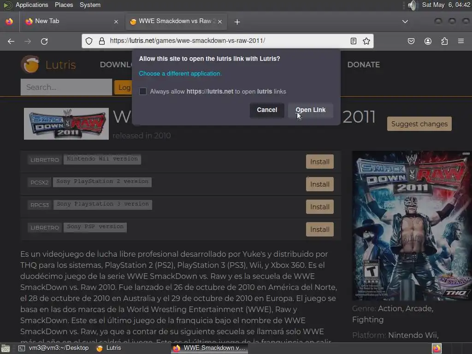Install the Sony Playstation 3 version
Screen dimensions: 472x354
coord(320,207)
